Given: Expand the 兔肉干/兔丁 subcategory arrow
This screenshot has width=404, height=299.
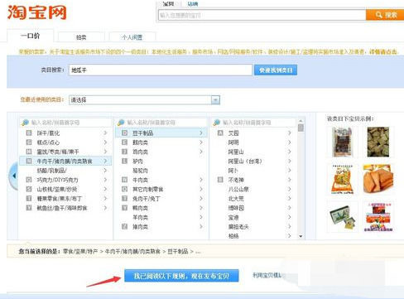Looking at the screenshot, I should 201,199.
